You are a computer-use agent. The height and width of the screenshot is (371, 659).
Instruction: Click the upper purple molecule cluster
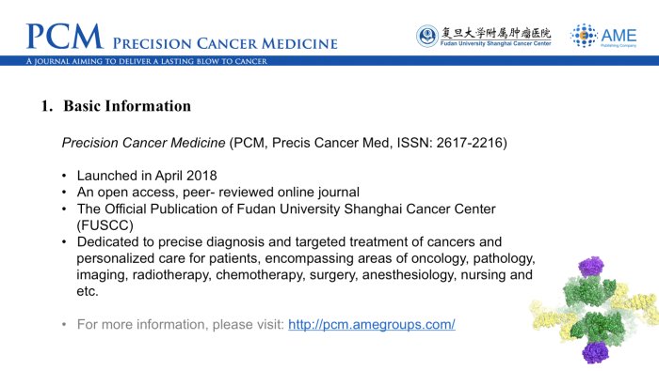coord(591,266)
